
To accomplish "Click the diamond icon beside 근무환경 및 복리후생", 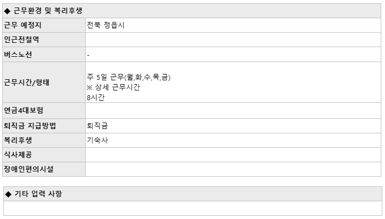I will click(x=7, y=11).
